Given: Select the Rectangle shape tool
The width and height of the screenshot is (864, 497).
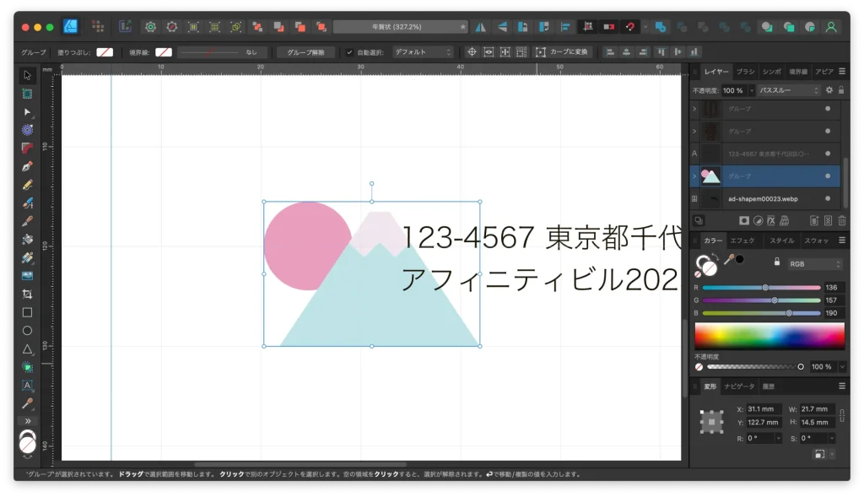Looking at the screenshot, I should coord(27,312).
